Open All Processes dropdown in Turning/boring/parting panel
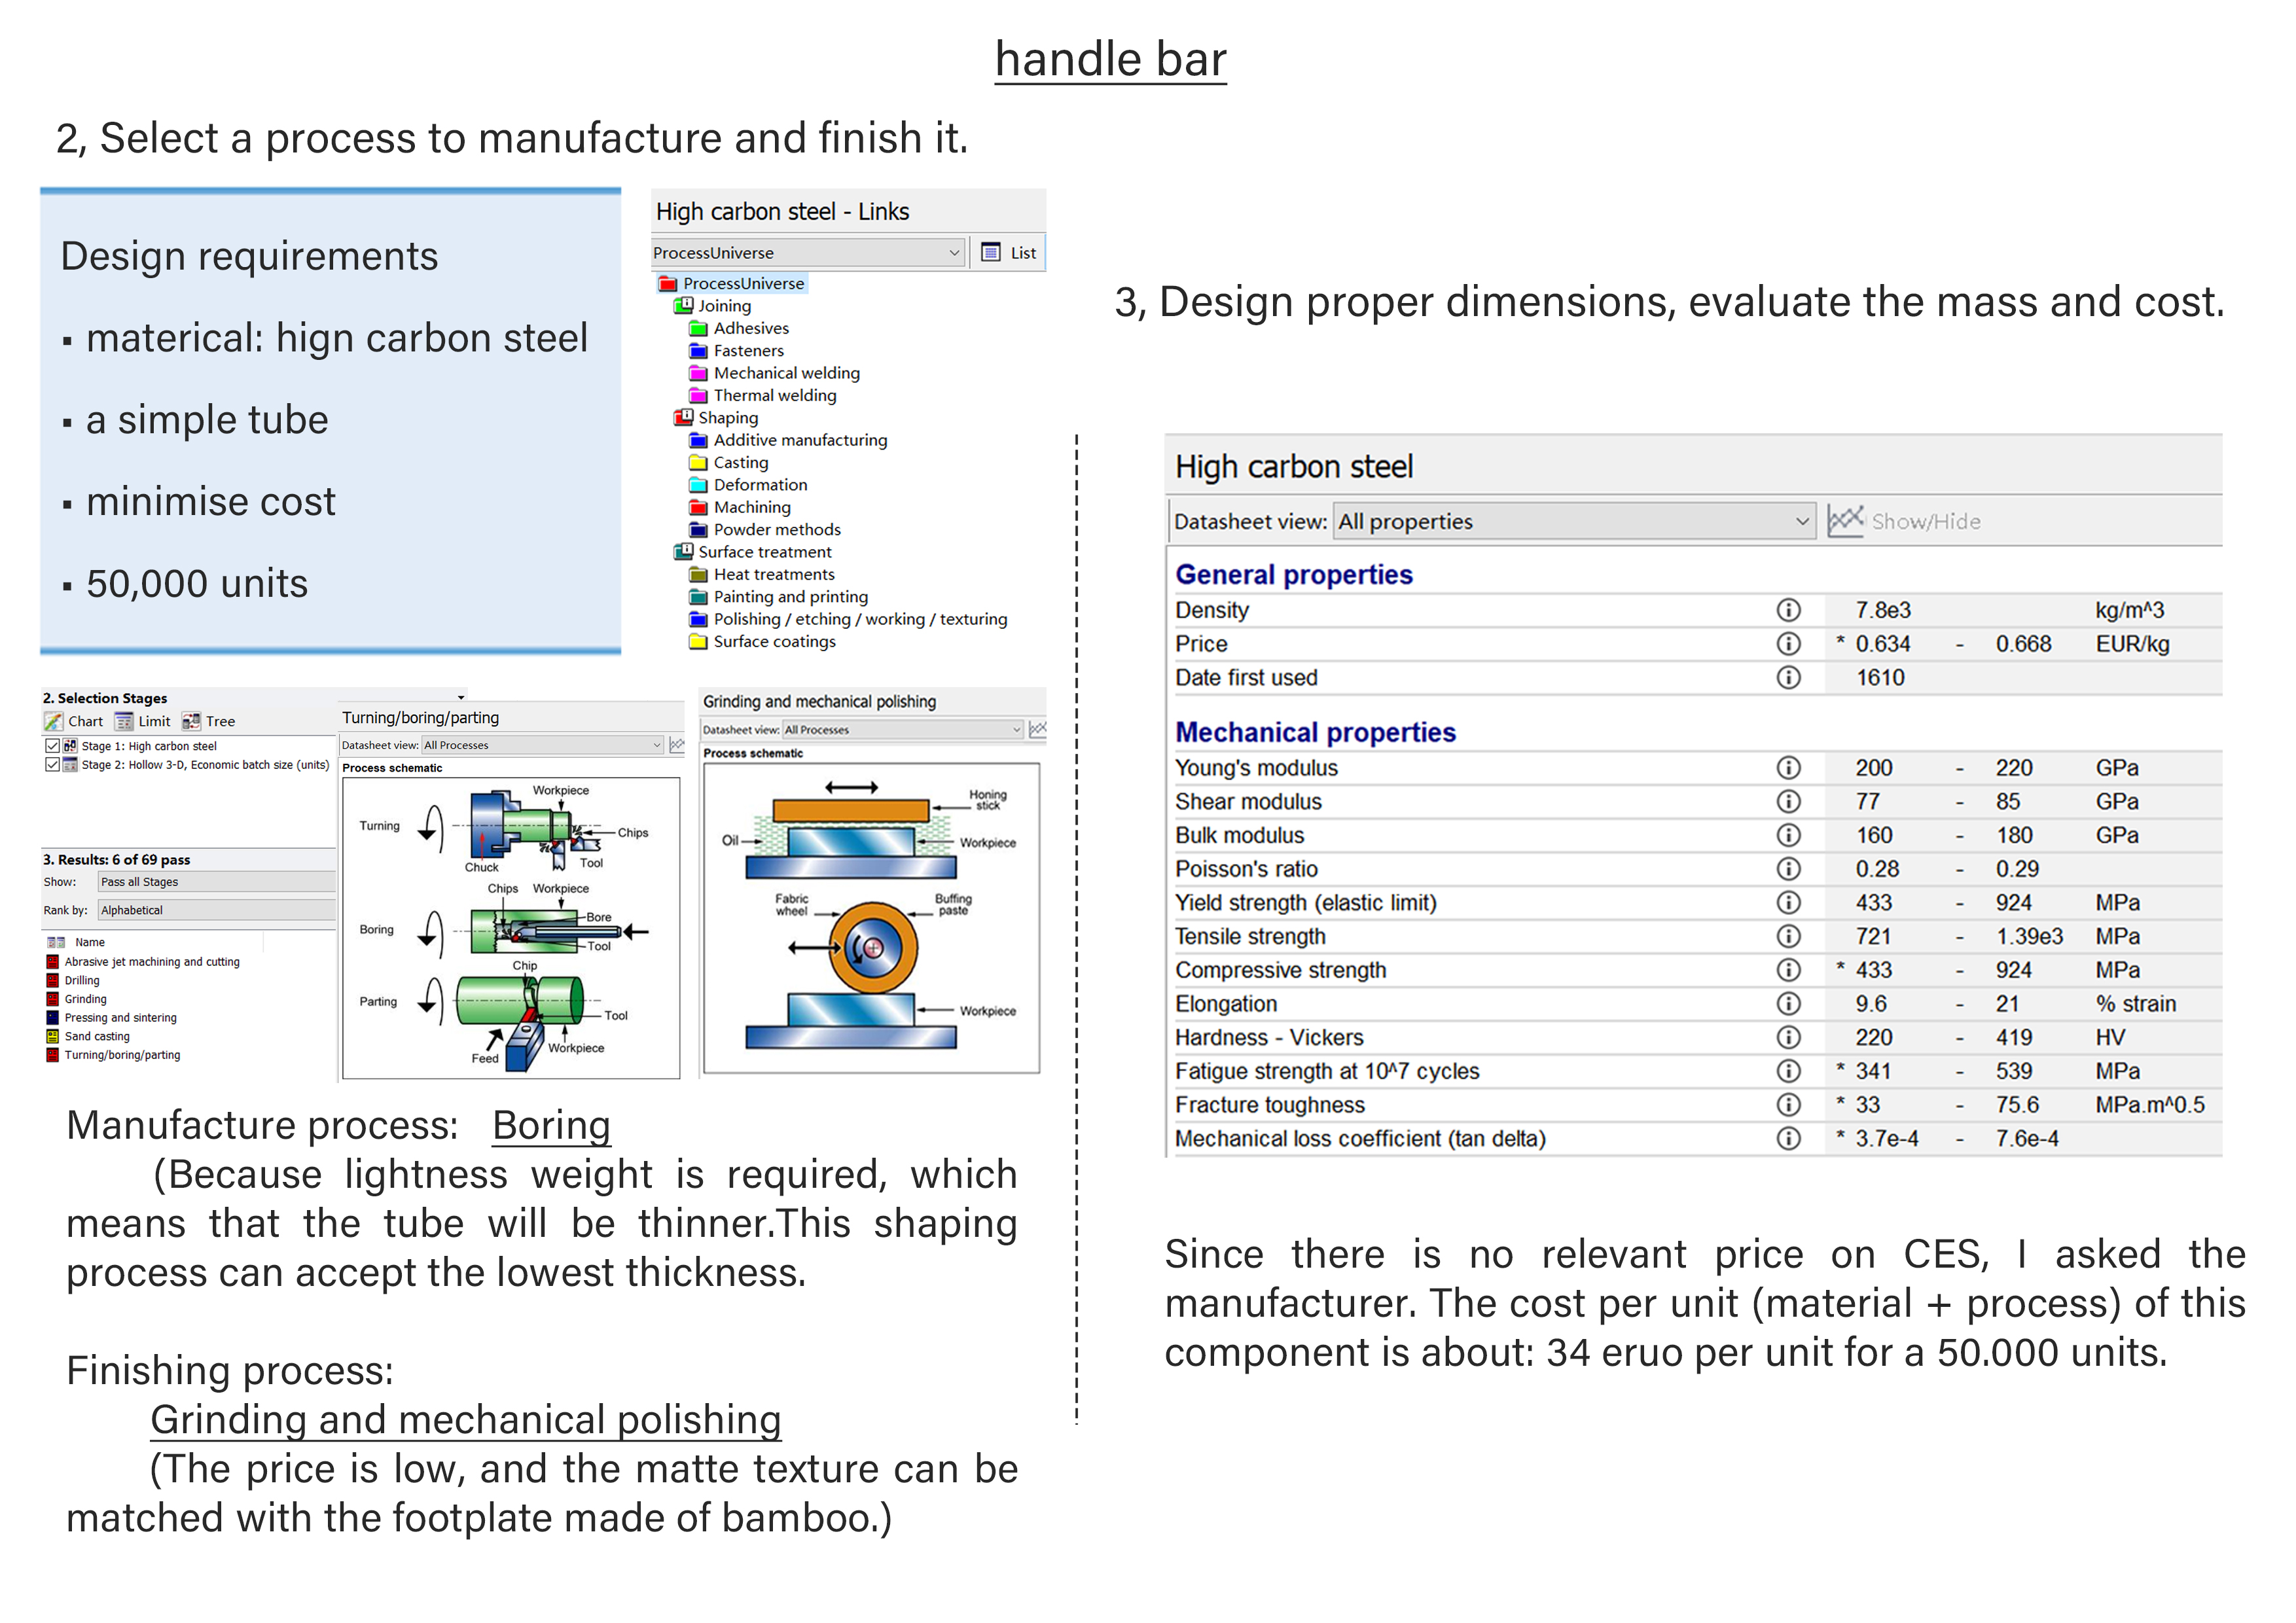 tap(543, 745)
